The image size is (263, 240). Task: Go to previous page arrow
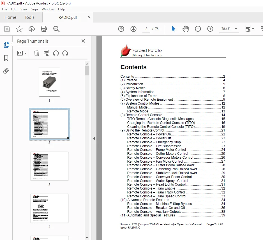(x=121, y=29)
